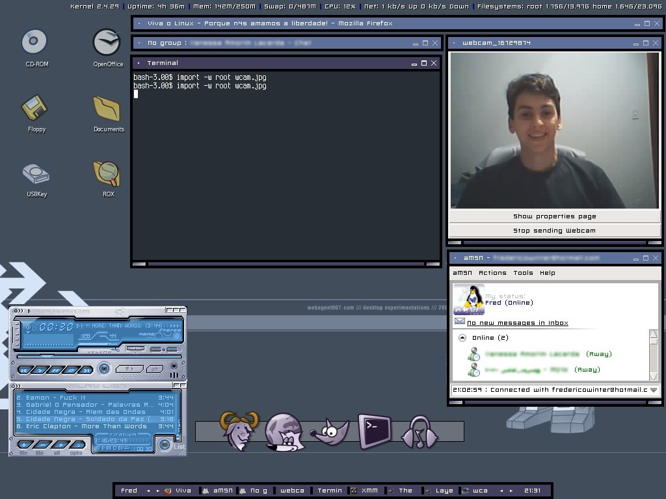This screenshot has width=666, height=499.
Task: Open the Help menu in aMSN
Action: point(547,273)
